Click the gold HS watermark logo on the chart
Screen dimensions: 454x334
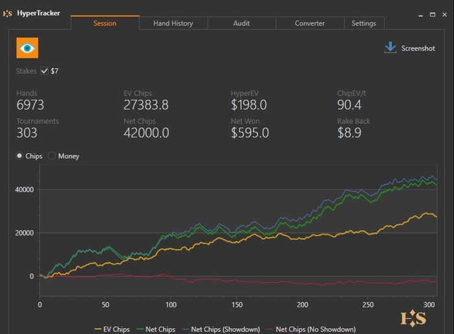(x=413, y=318)
